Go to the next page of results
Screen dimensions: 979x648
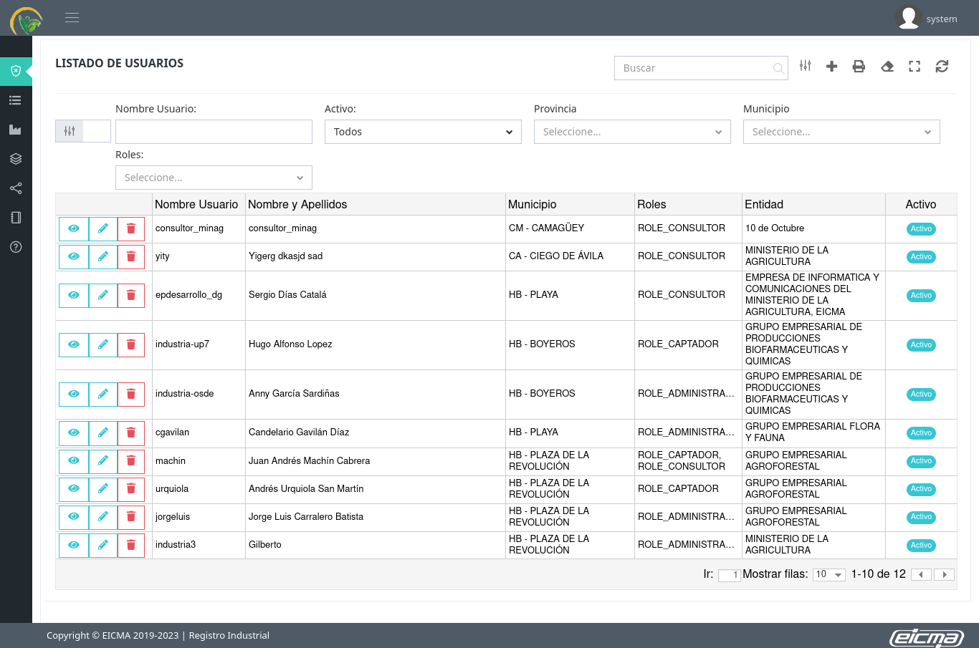945,574
